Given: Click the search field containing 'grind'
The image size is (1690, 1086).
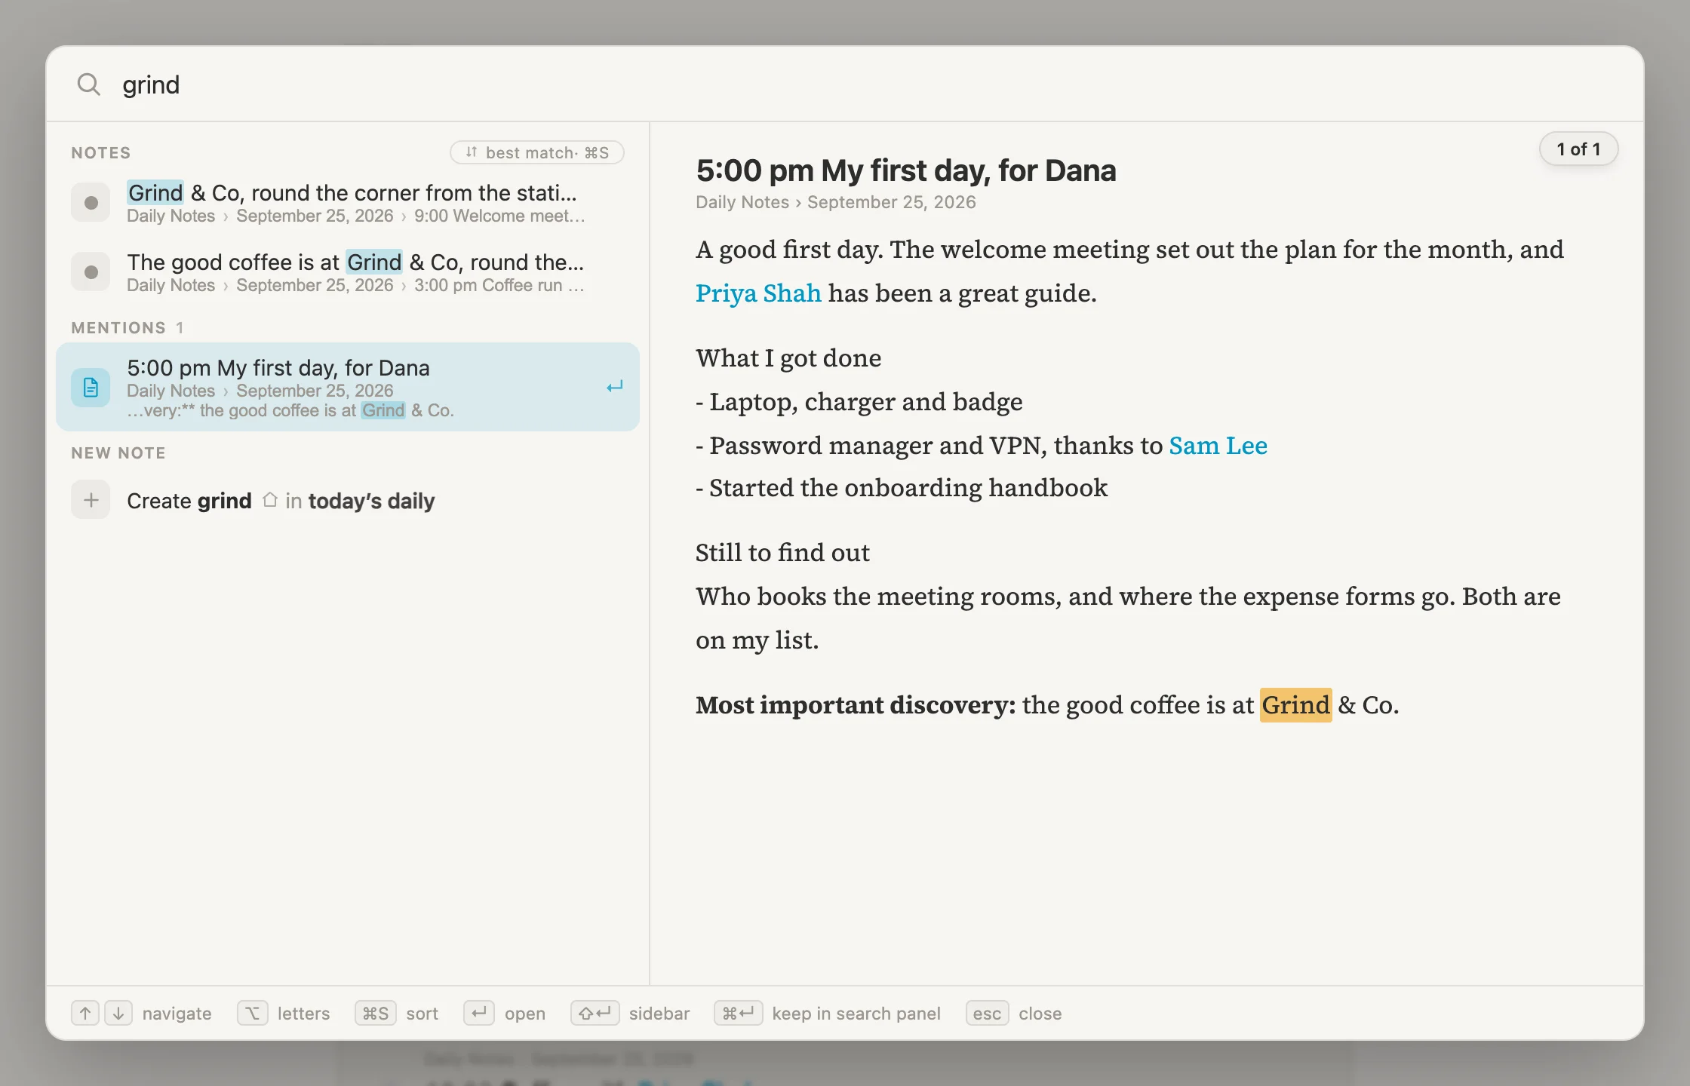Looking at the screenshot, I should (845, 84).
